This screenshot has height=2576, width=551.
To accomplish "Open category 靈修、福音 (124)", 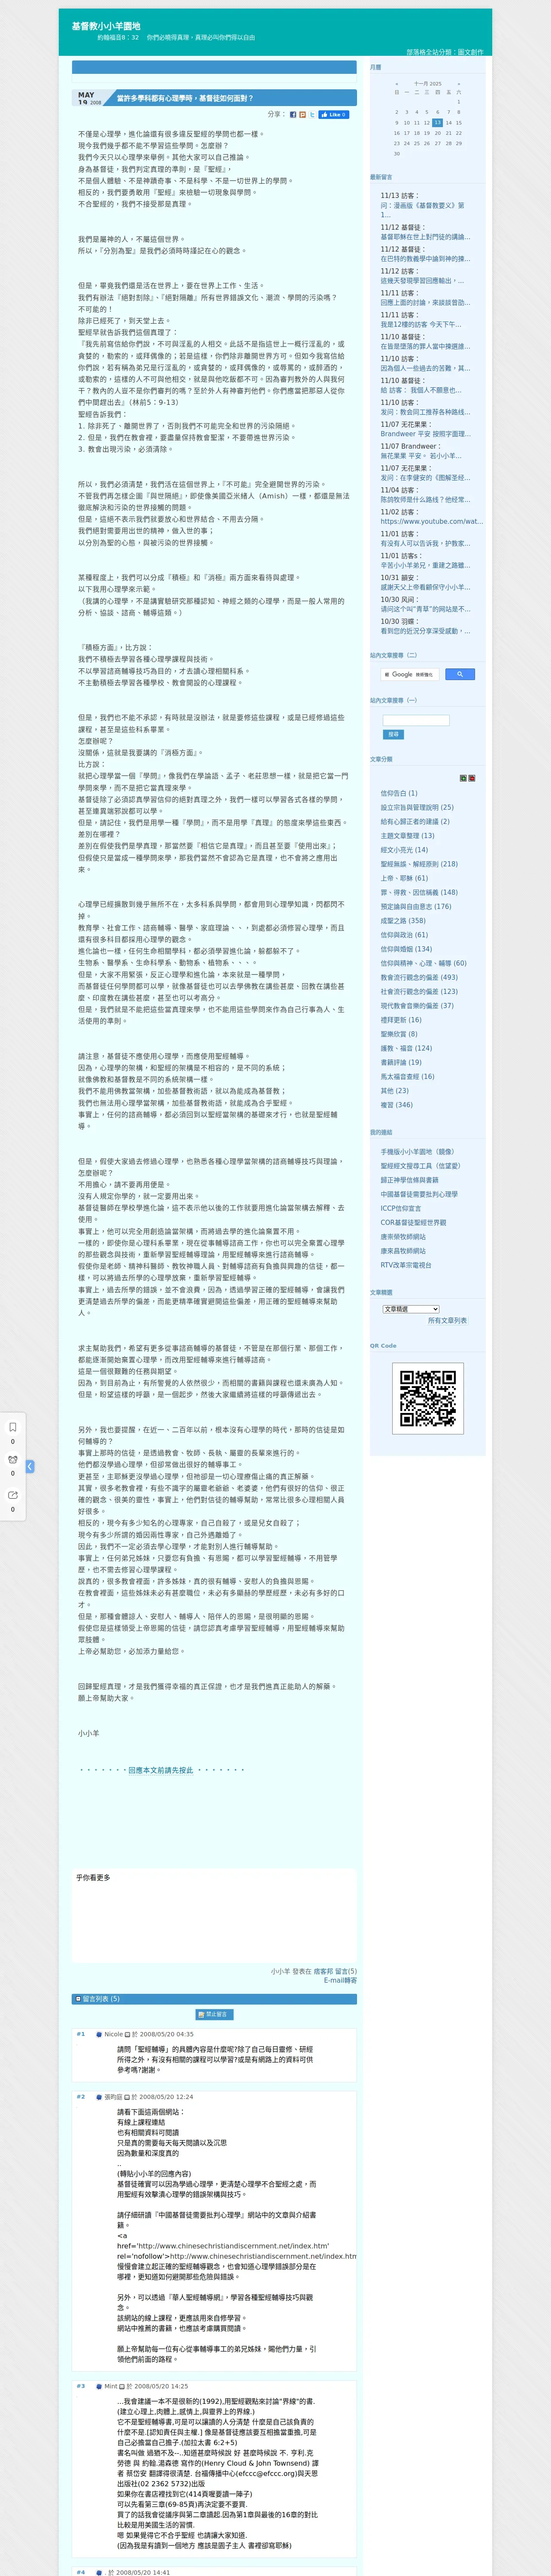I will (406, 1049).
